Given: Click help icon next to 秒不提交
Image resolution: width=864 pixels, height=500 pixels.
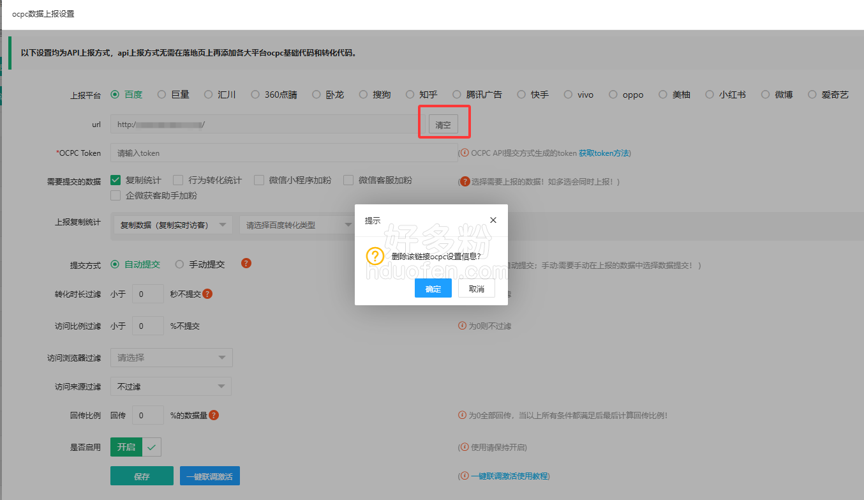Looking at the screenshot, I should click(x=207, y=294).
